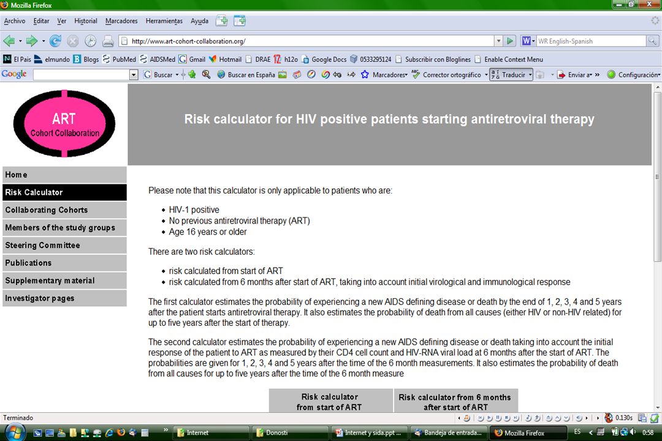This screenshot has width=662, height=441.
Task: Open the Hotmail bookmark
Action: (x=226, y=59)
